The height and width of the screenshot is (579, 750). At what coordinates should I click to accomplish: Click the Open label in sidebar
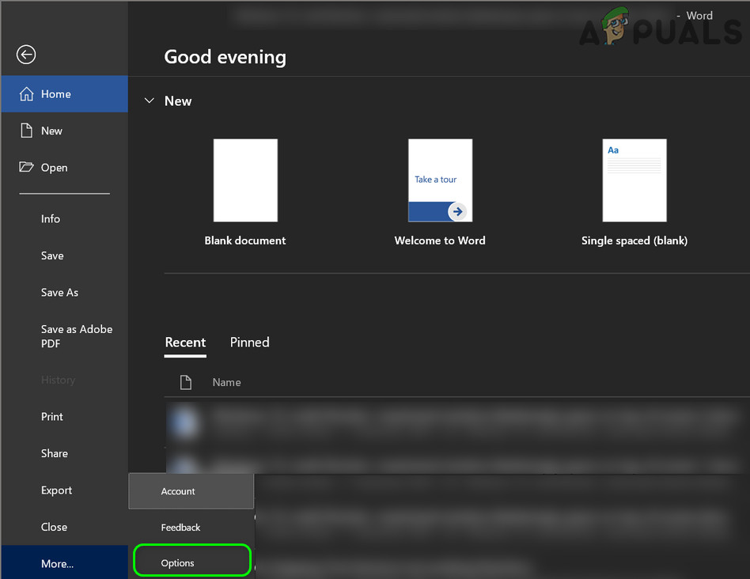point(54,168)
